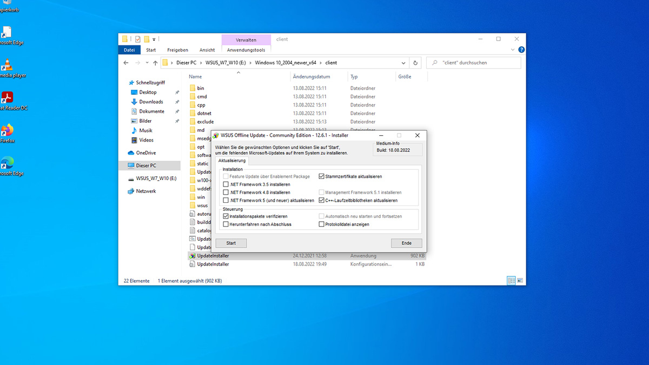Enable Herunterfahren nach Abschluss
649x365 pixels.
pos(226,224)
